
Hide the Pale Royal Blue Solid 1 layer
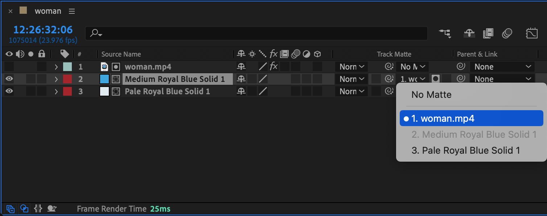(x=9, y=91)
